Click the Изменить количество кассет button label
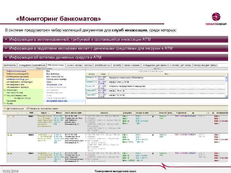Image resolution: width=231 pixels, height=173 pixels. click(x=44, y=109)
